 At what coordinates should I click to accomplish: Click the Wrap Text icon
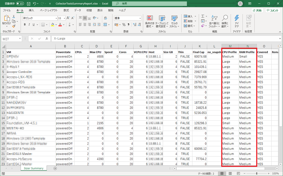click(x=105, y=18)
